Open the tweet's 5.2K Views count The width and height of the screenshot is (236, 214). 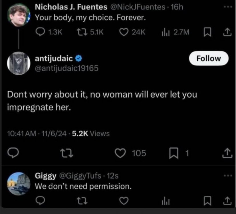(90, 133)
